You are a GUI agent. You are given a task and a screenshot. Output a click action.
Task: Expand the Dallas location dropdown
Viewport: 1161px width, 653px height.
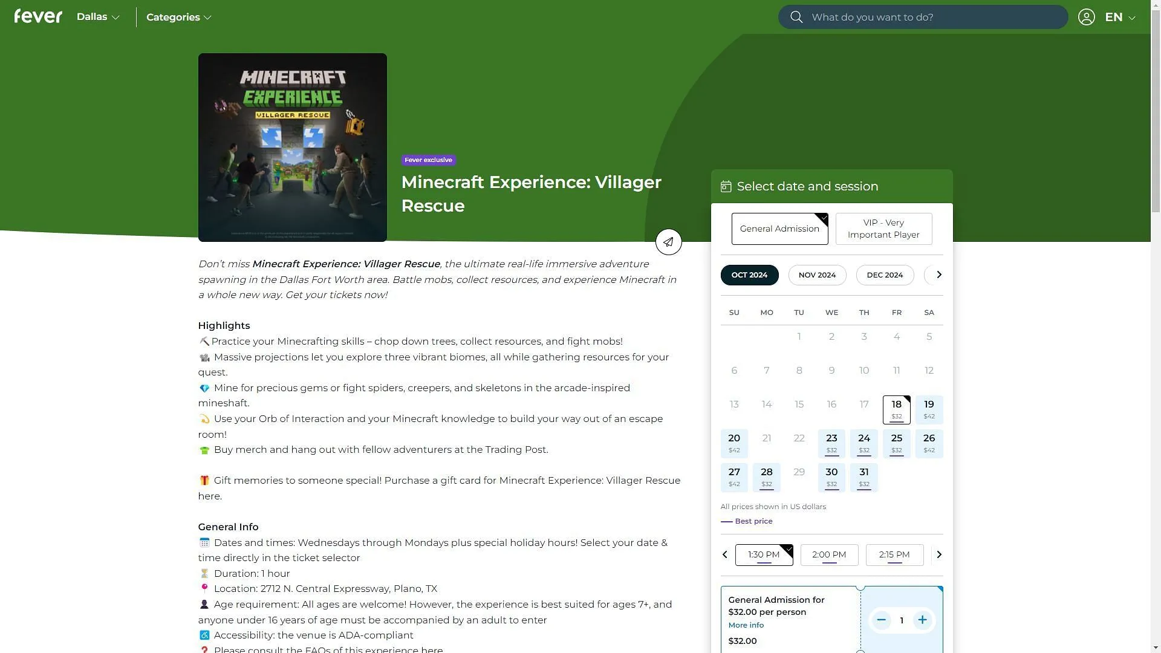(x=97, y=17)
